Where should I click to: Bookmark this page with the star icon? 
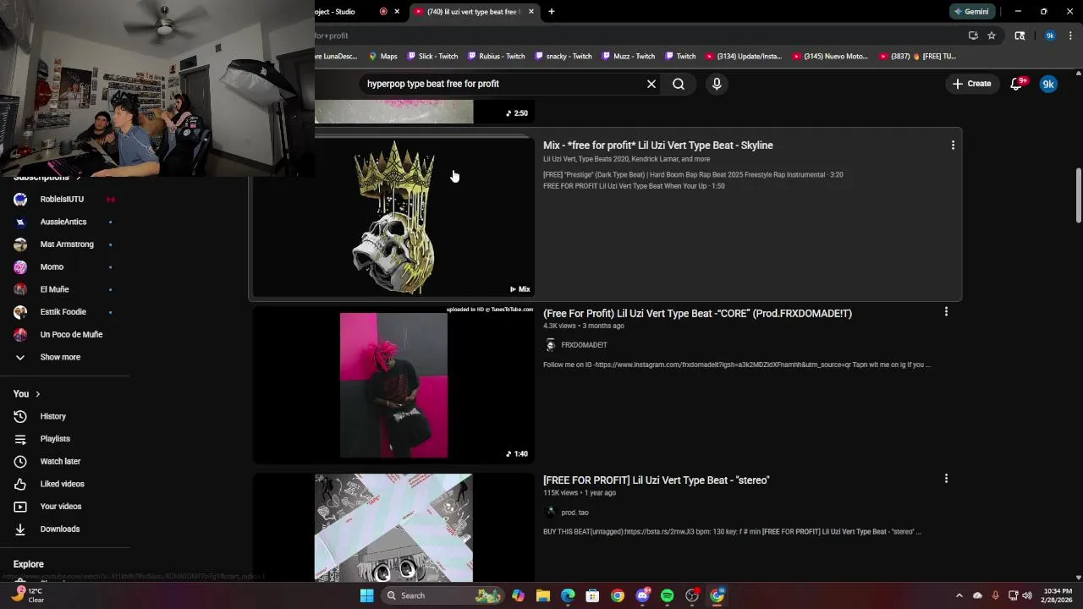click(x=992, y=36)
